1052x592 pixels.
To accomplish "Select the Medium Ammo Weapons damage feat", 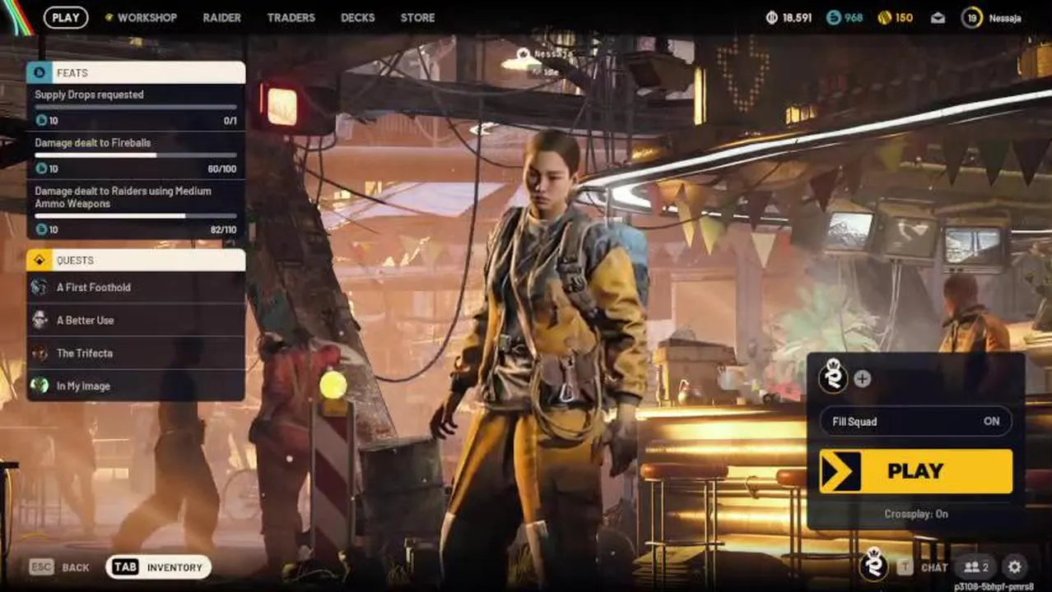I will 136,210.
